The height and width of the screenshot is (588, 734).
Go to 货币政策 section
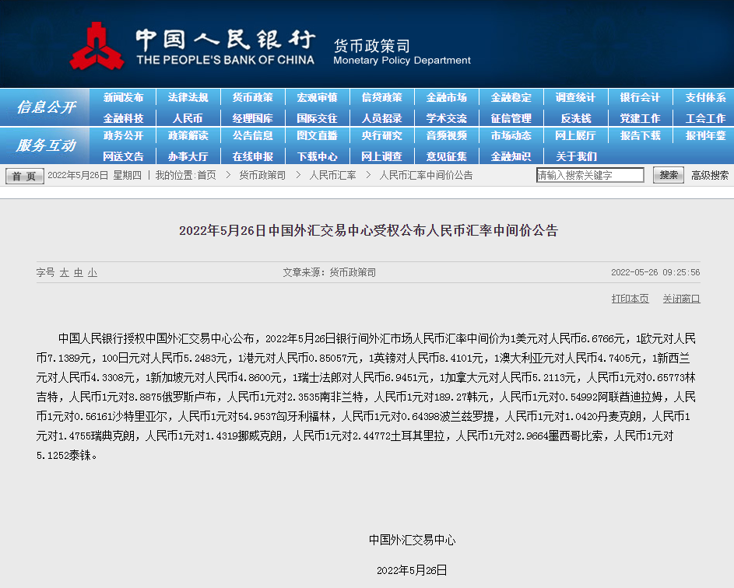(252, 97)
